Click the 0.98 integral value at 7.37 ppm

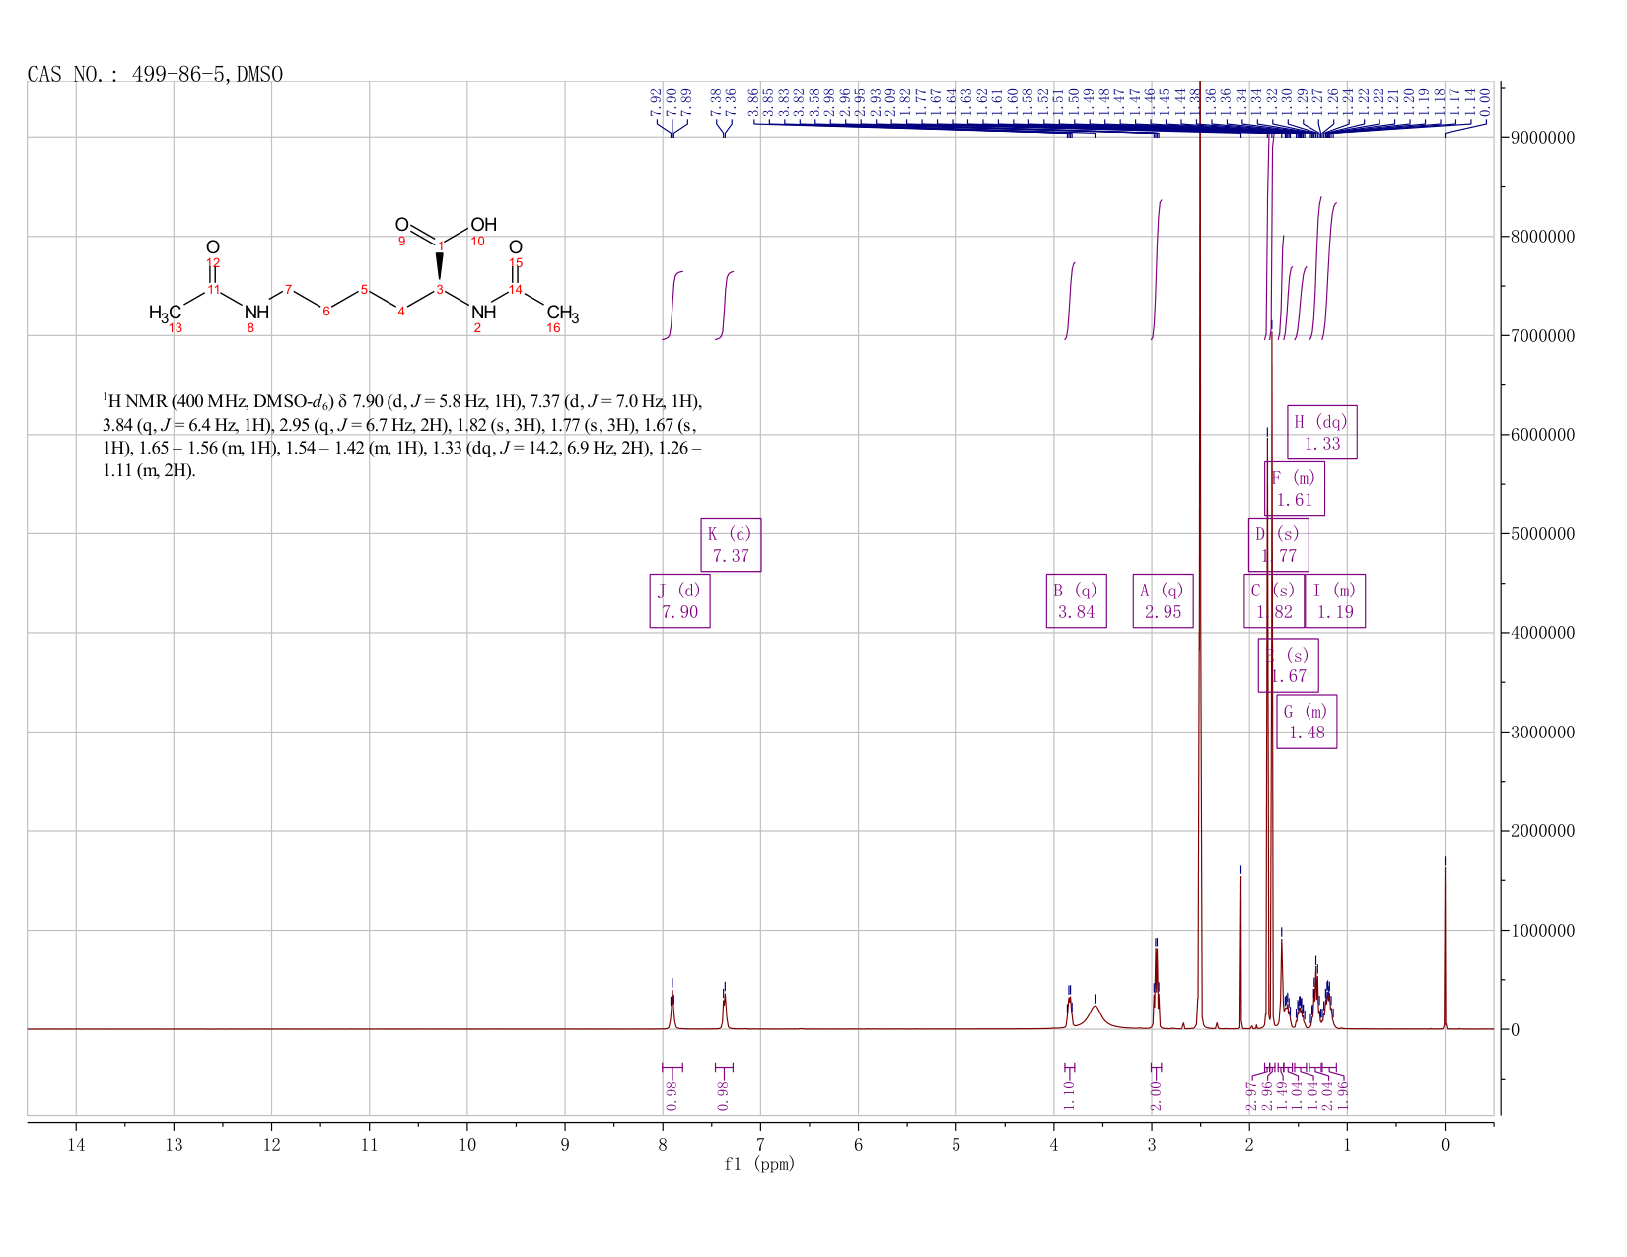[x=724, y=1095]
